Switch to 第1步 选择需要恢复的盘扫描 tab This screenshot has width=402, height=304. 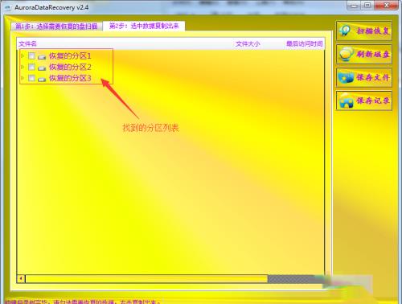[x=56, y=27]
